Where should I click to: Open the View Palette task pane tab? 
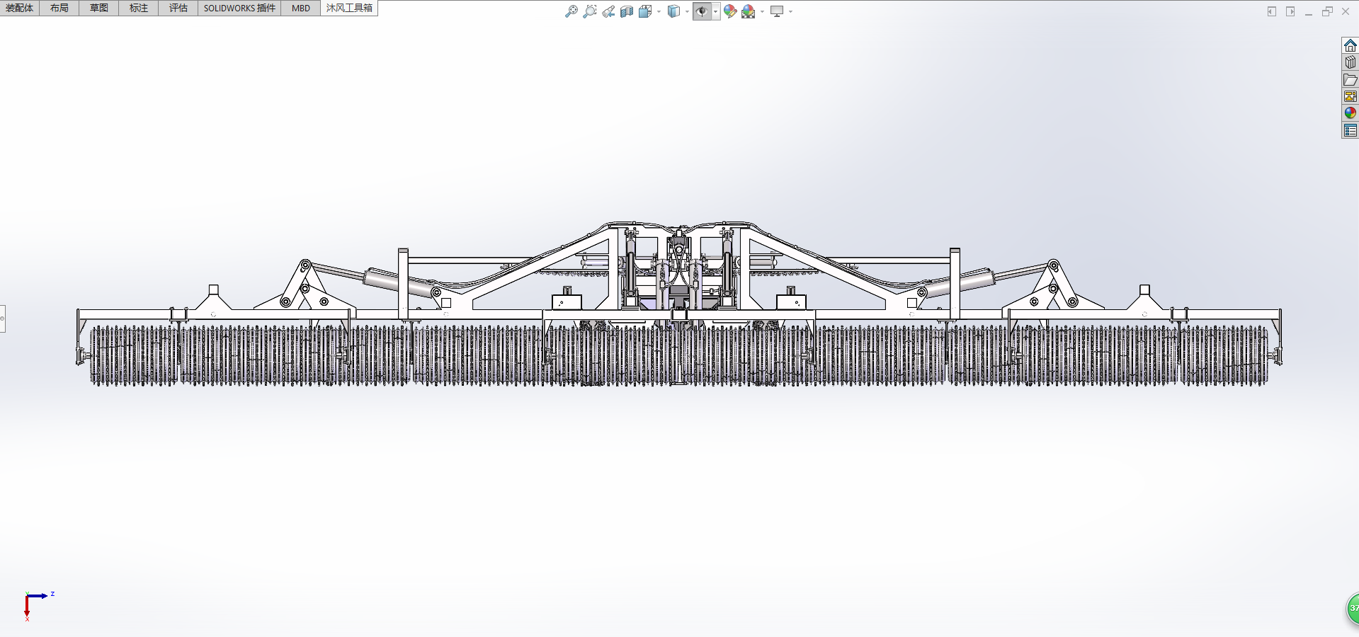(x=1350, y=96)
